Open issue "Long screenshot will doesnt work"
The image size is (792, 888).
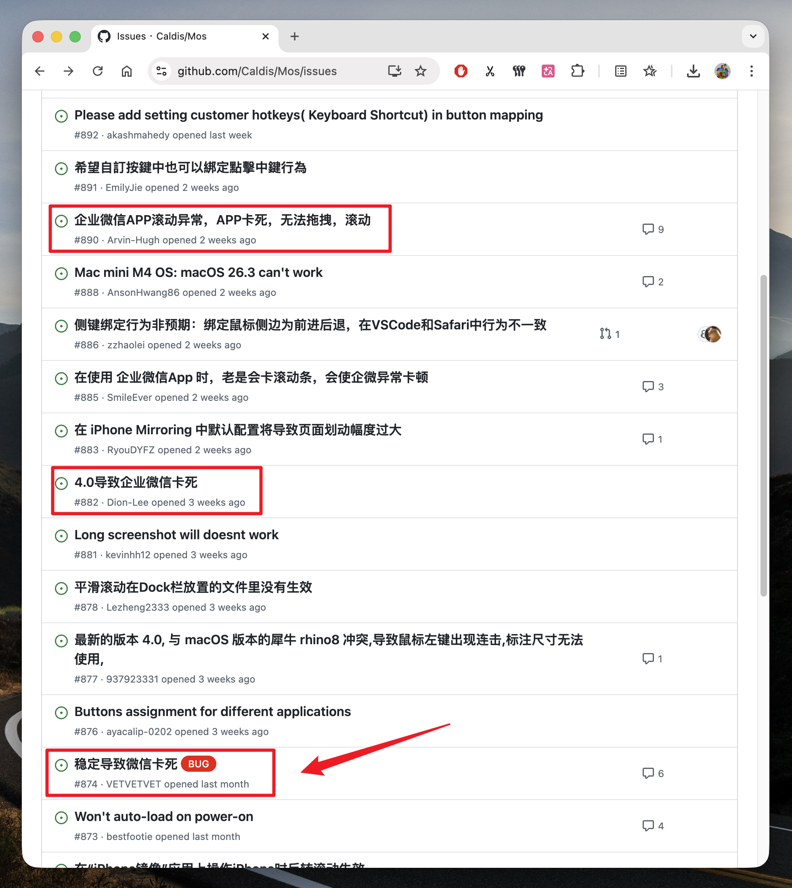[x=176, y=535]
